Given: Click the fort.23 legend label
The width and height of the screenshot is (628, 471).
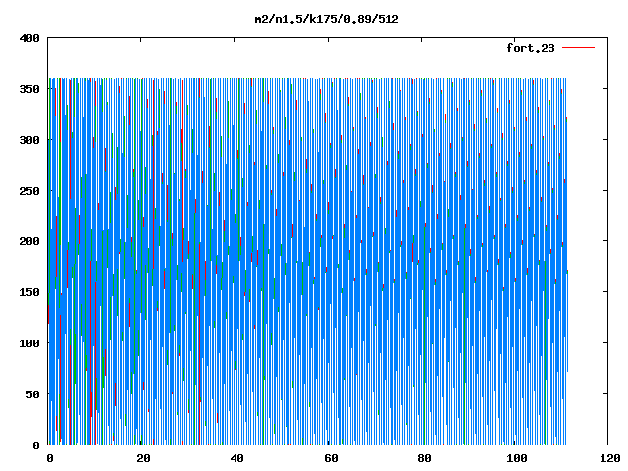Looking at the screenshot, I should pyautogui.click(x=531, y=48).
